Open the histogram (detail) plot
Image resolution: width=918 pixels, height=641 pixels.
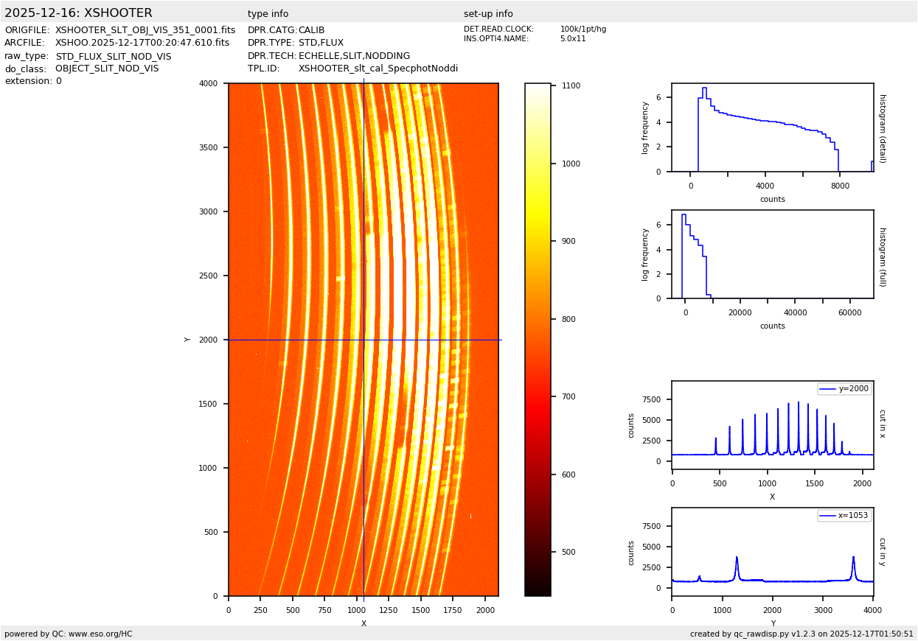(772, 127)
